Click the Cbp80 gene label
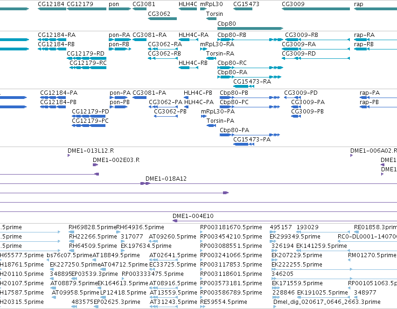 pyautogui.click(x=227, y=23)
